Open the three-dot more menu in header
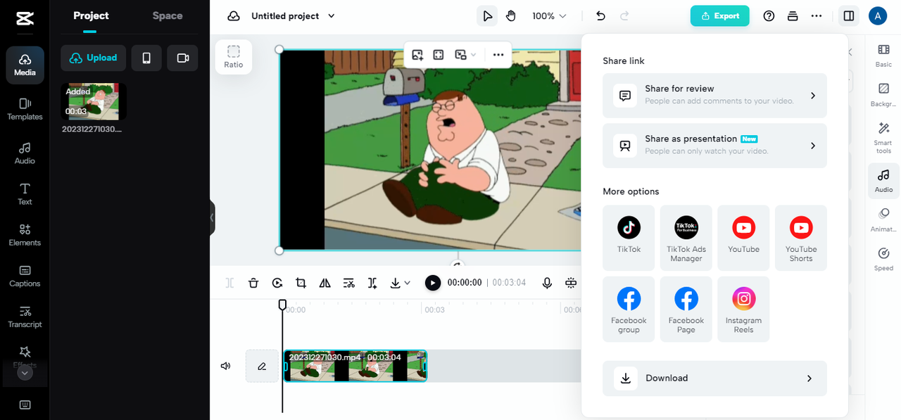901x420 pixels. pos(817,15)
